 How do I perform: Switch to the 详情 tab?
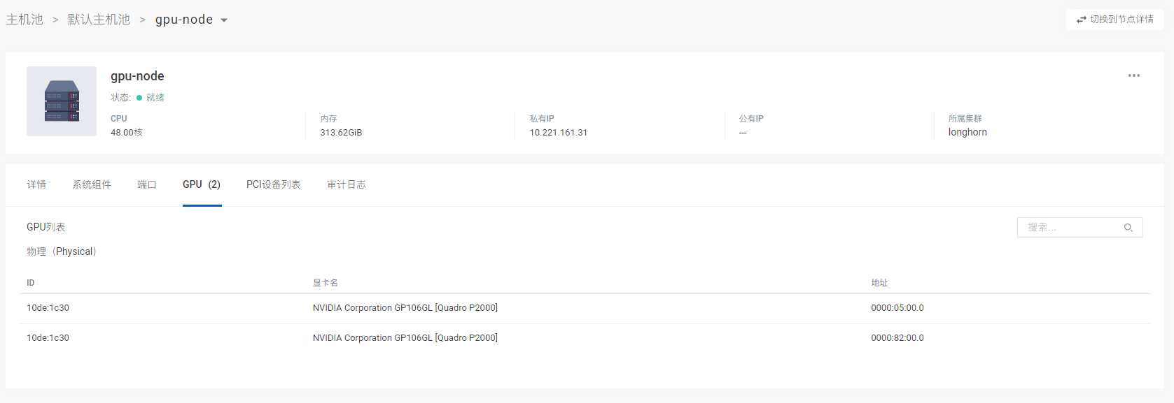coord(36,184)
